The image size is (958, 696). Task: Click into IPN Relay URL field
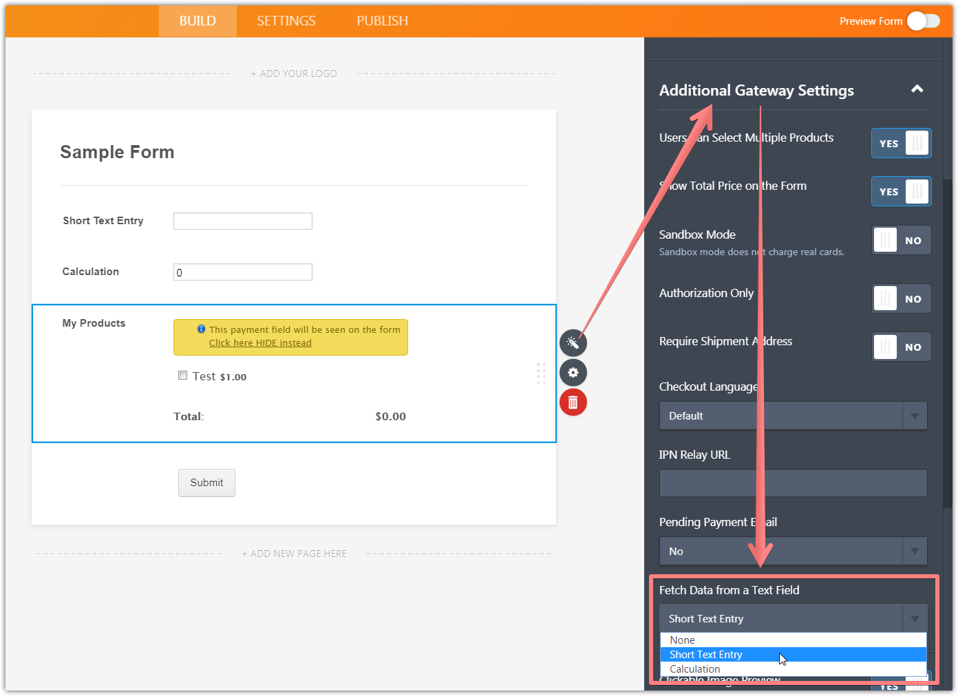[793, 483]
